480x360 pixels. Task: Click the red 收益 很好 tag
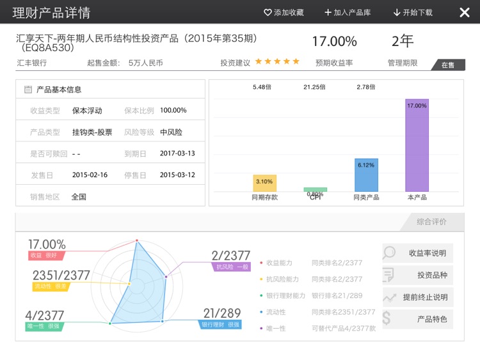coord(46,255)
